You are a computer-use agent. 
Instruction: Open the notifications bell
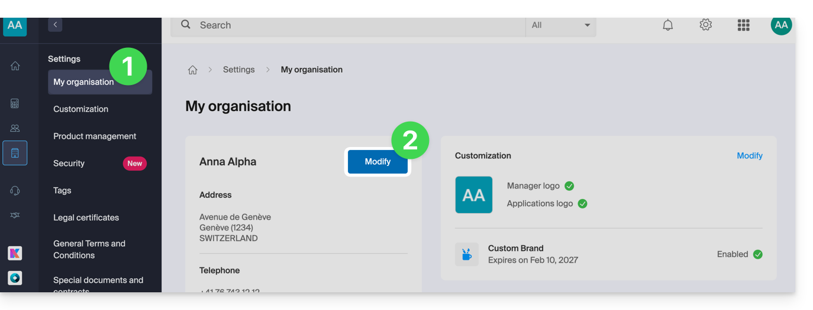click(667, 25)
